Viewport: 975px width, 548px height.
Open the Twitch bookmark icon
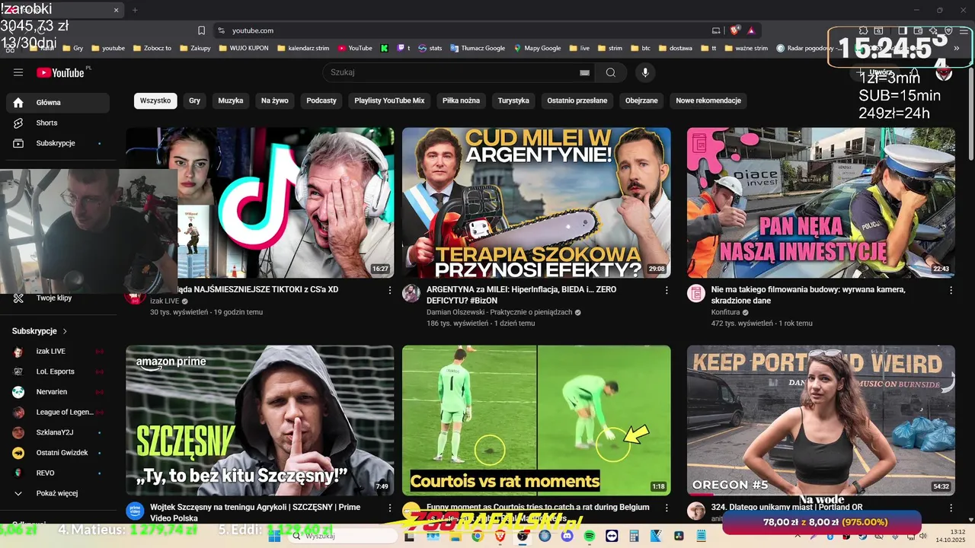[x=401, y=48]
